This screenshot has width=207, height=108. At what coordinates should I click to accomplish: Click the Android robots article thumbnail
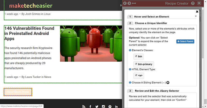click(91, 43)
